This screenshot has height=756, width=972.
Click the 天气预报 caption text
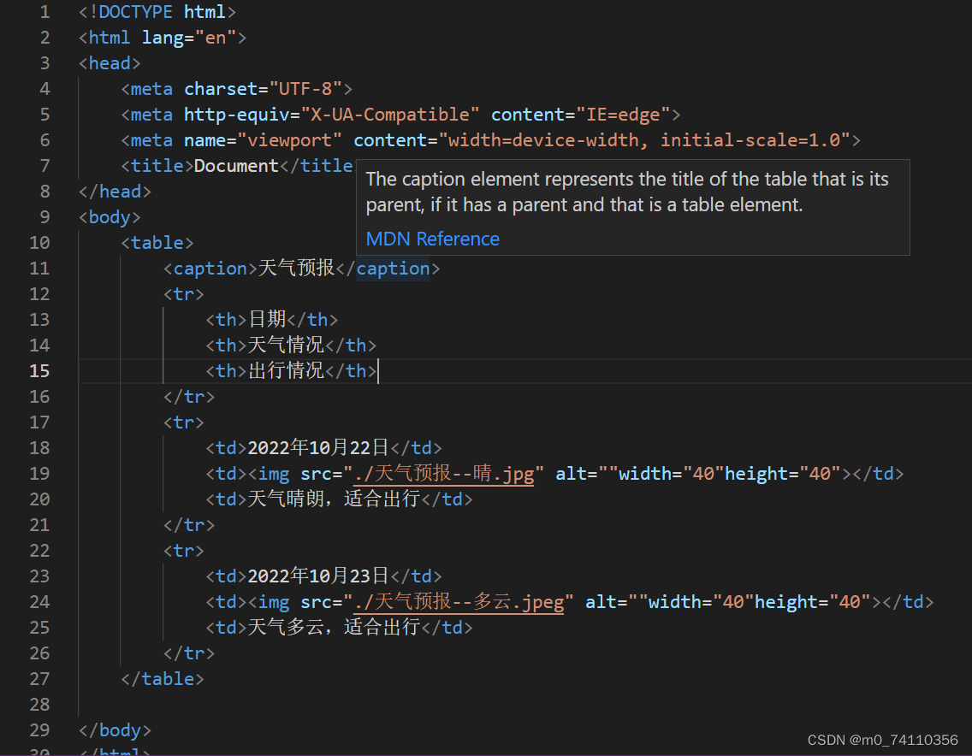[296, 269]
